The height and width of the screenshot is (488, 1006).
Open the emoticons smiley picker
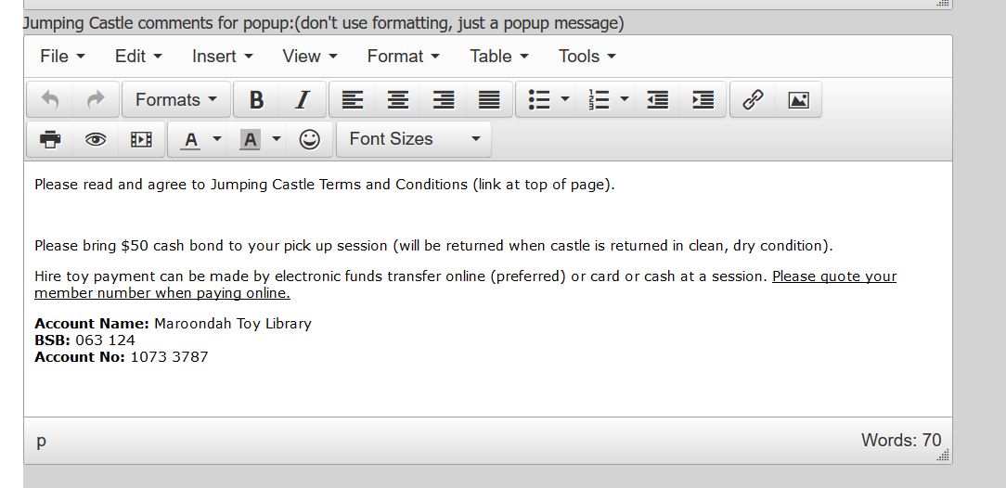[309, 139]
